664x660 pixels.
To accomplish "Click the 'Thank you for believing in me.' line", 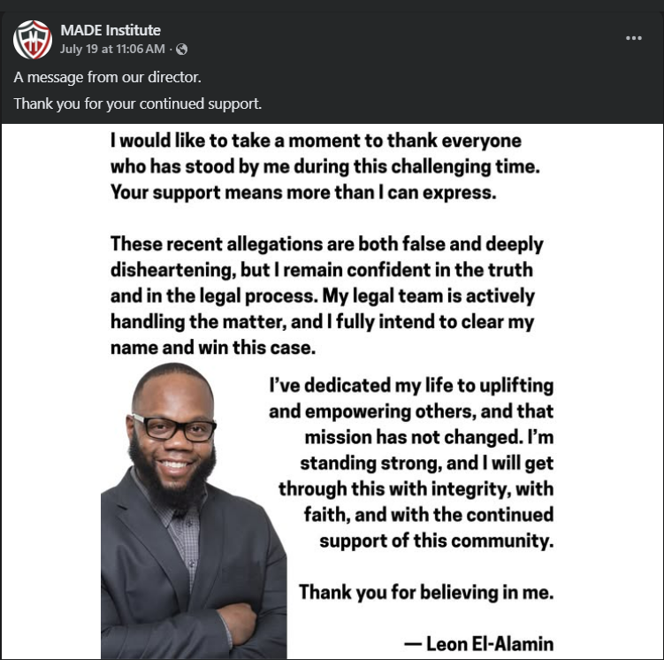I will coord(426,592).
